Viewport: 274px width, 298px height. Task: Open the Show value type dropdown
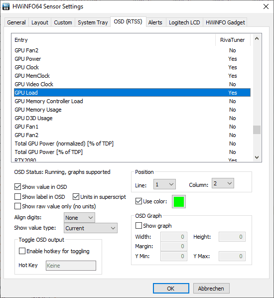click(x=91, y=228)
